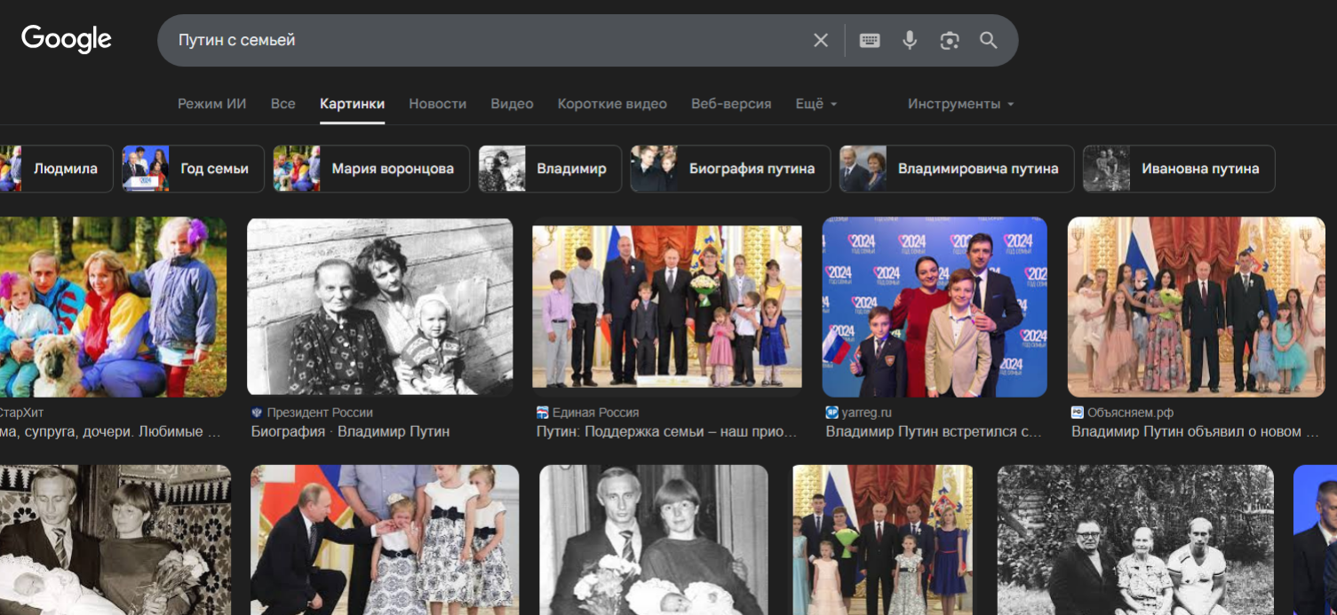Image resolution: width=1337 pixels, height=615 pixels.
Task: Clear the search query with the X icon
Action: [x=821, y=40]
